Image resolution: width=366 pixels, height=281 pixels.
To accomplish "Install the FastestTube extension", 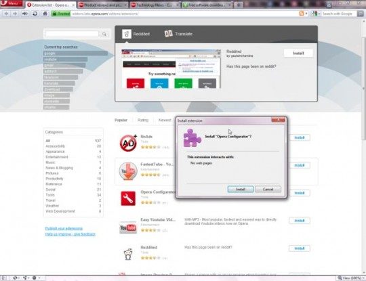I will 300,165.
